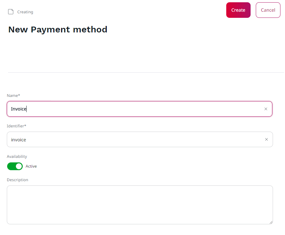Click the Description label above the textarea
The image size is (285, 235).
click(18, 180)
